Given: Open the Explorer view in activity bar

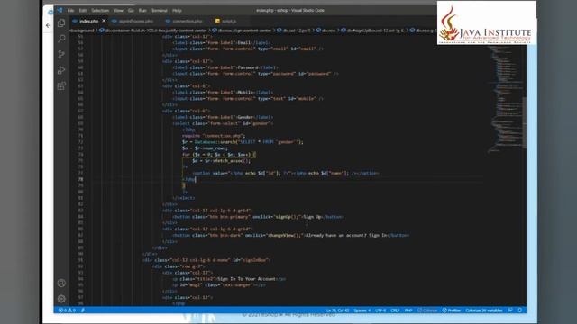Looking at the screenshot, I should (x=61, y=23).
